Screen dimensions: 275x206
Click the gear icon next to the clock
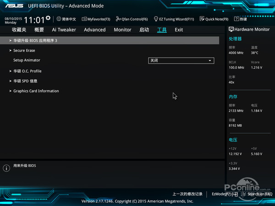pyautogui.click(x=48, y=18)
